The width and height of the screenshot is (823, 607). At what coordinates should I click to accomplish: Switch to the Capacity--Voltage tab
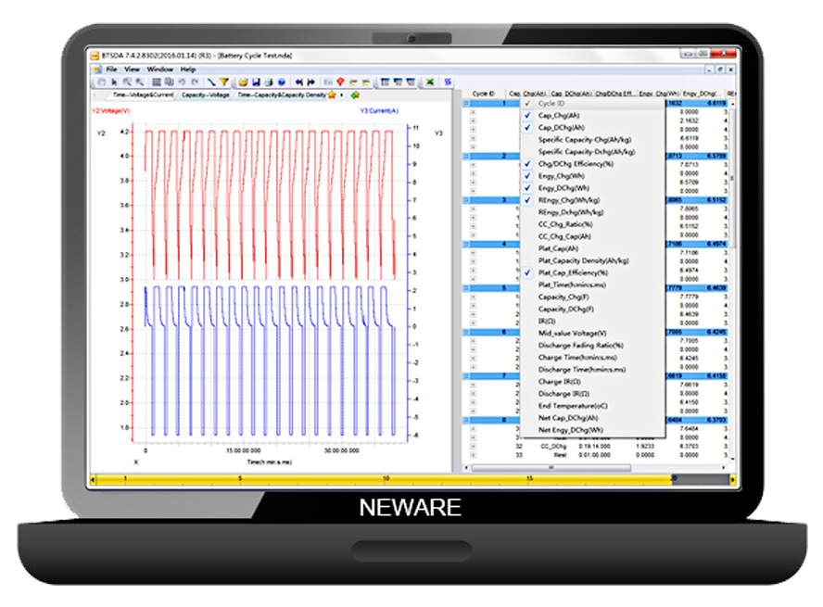[x=205, y=95]
